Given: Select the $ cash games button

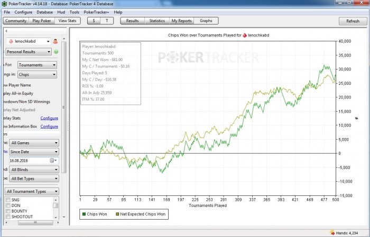Looking at the screenshot, I should point(94,21).
